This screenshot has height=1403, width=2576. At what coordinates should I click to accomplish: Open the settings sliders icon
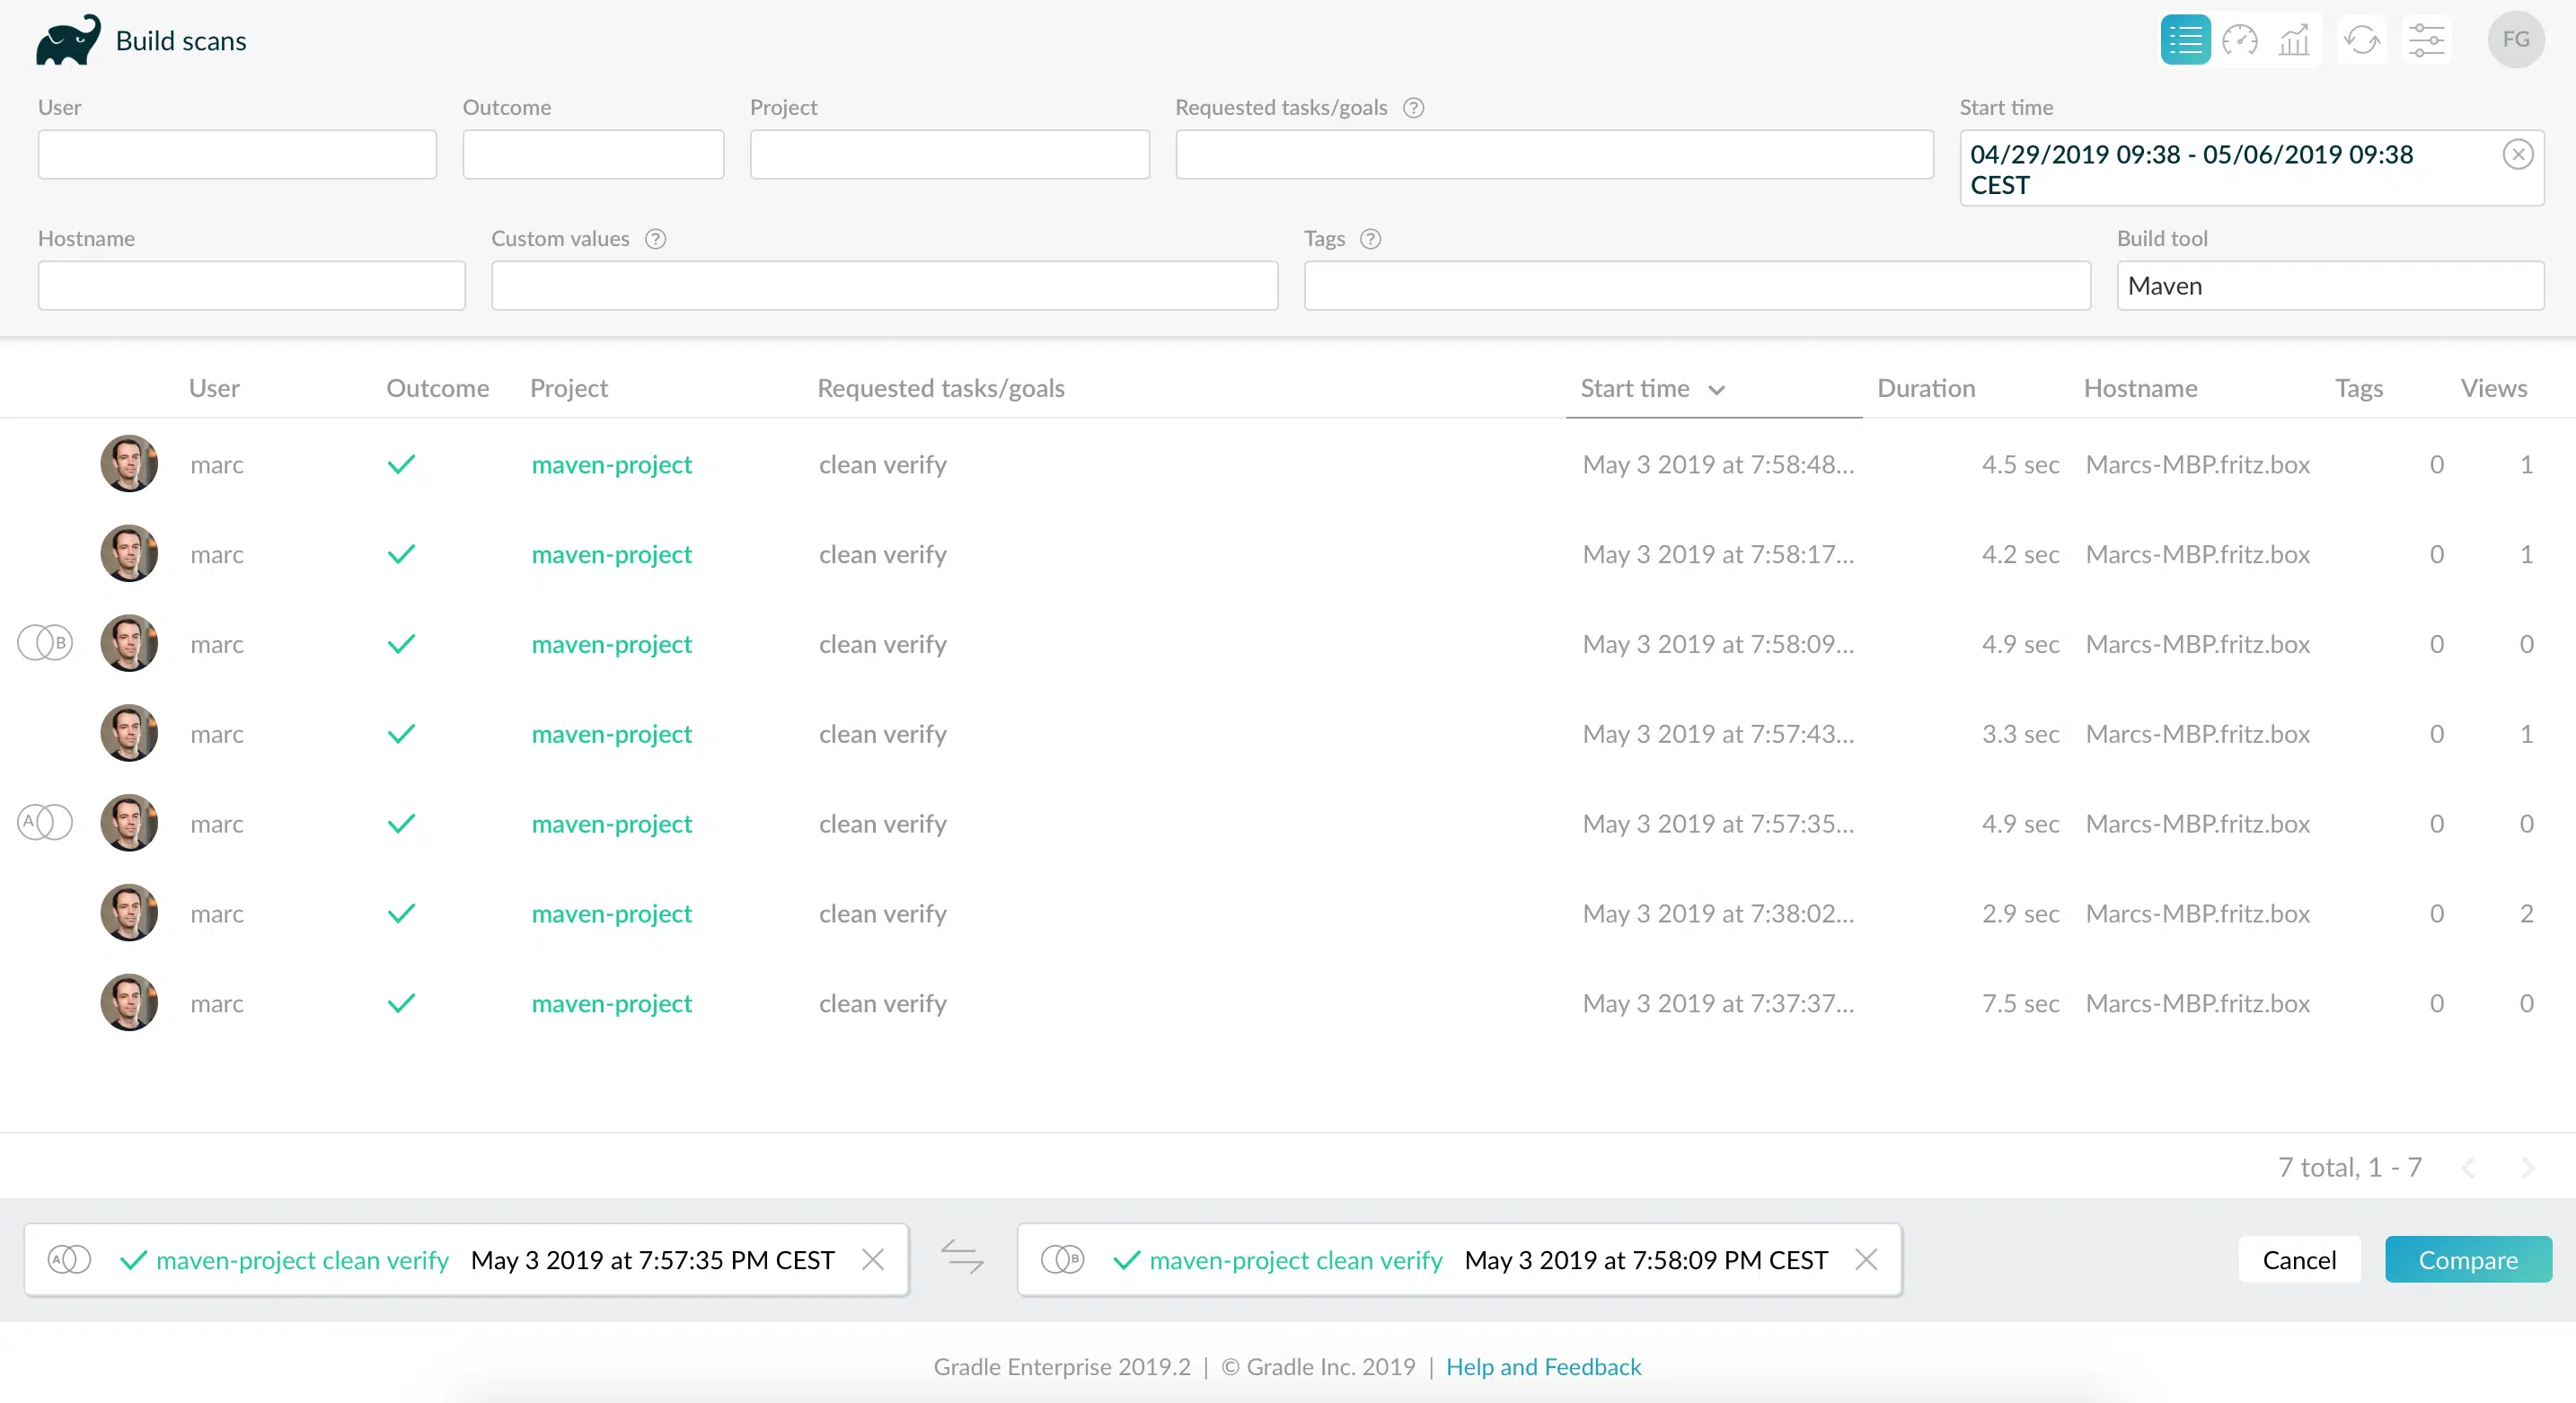coord(2426,40)
